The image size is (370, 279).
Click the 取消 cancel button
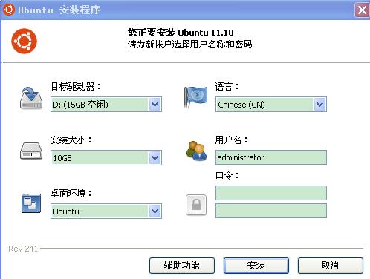pos(331,266)
